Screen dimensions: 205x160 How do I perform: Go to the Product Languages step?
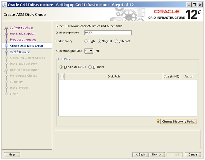[23, 40]
